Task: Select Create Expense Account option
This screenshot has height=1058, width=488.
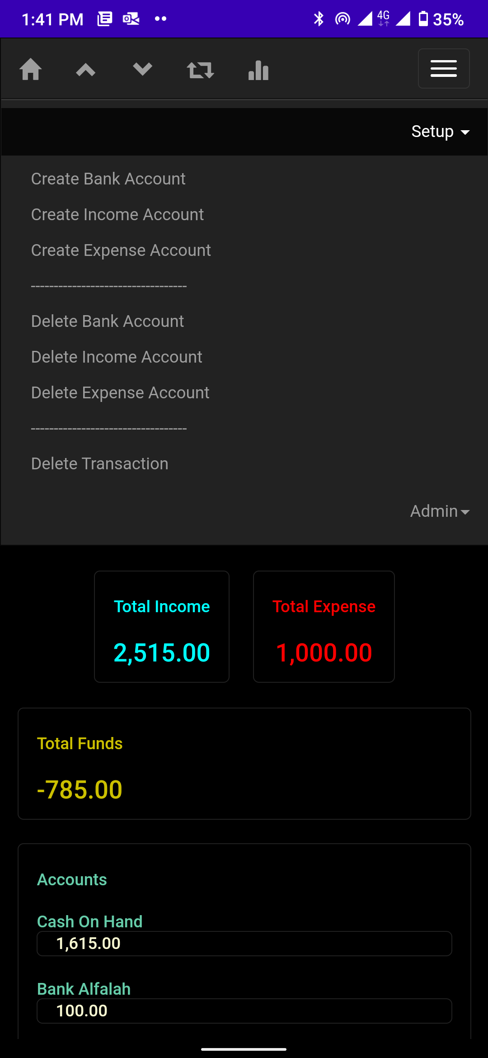Action: click(x=121, y=250)
